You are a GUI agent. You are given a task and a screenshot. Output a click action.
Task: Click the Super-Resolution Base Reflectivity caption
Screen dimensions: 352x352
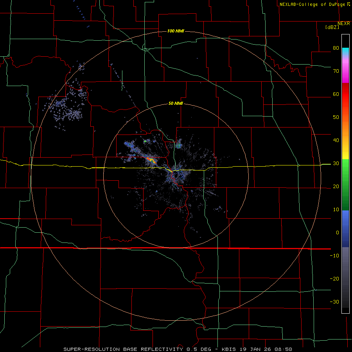tap(178, 349)
